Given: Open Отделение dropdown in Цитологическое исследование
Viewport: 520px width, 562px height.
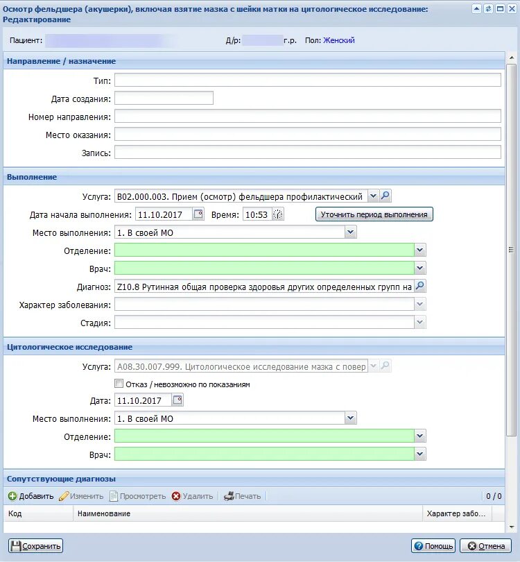Looking at the screenshot, I should (419, 436).
